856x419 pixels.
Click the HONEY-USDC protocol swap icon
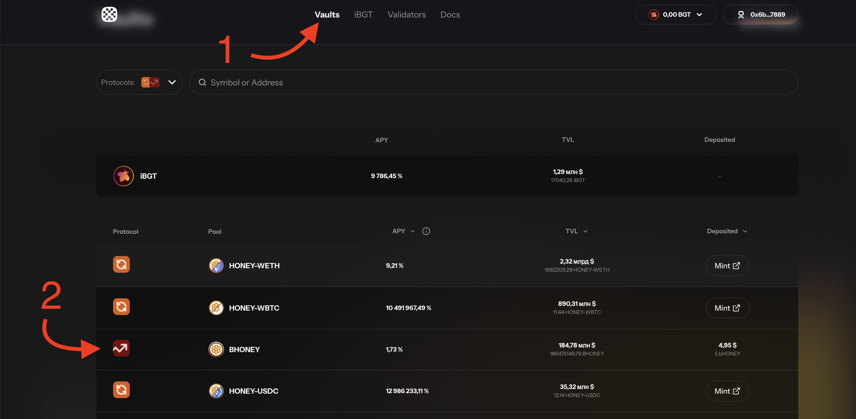click(121, 390)
